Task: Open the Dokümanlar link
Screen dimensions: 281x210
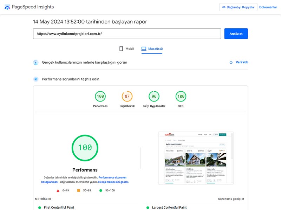Action: coord(268,7)
